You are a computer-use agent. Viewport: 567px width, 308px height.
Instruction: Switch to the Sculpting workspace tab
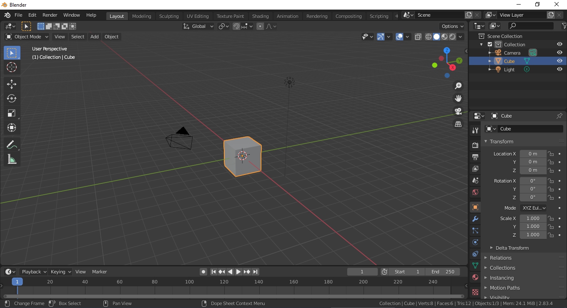pyautogui.click(x=168, y=16)
